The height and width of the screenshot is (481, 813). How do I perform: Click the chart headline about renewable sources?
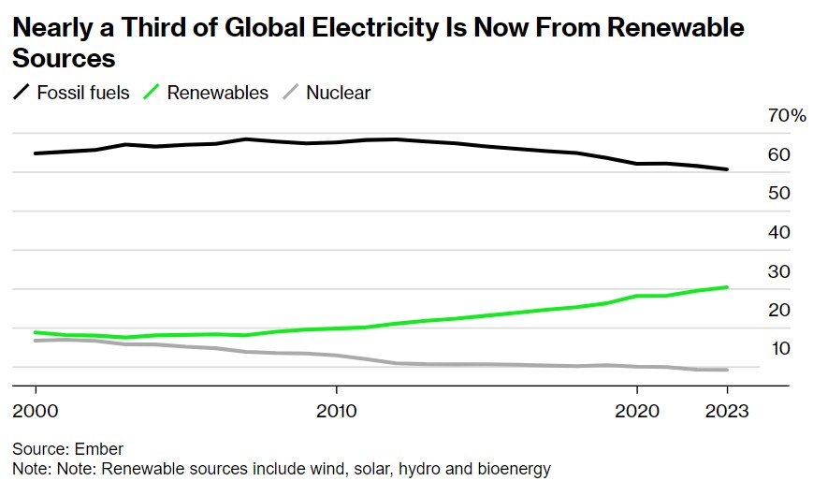378,43
